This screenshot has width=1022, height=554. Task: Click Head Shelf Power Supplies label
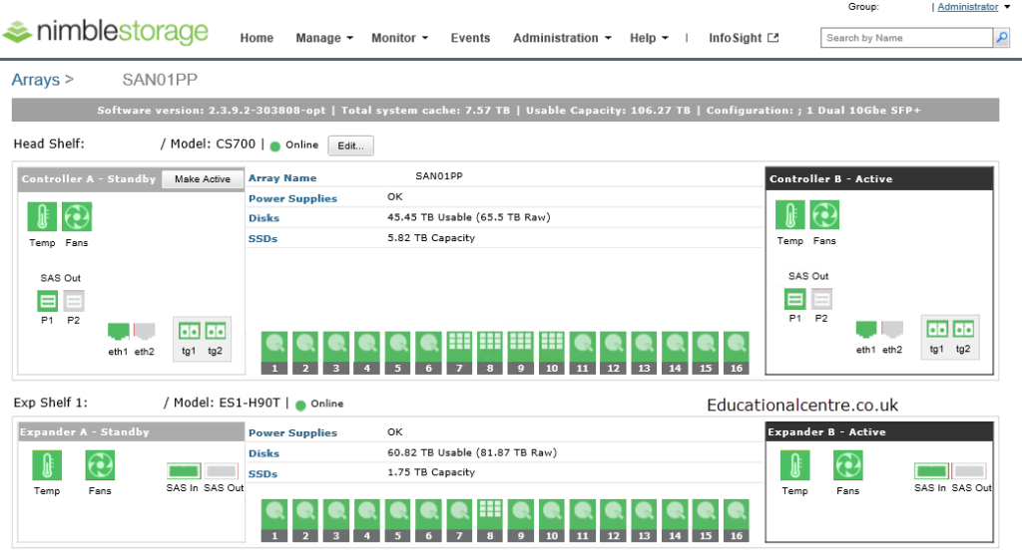[x=292, y=198]
